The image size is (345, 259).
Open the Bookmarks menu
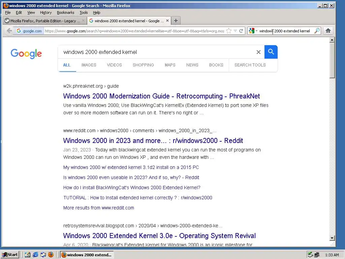point(66,12)
